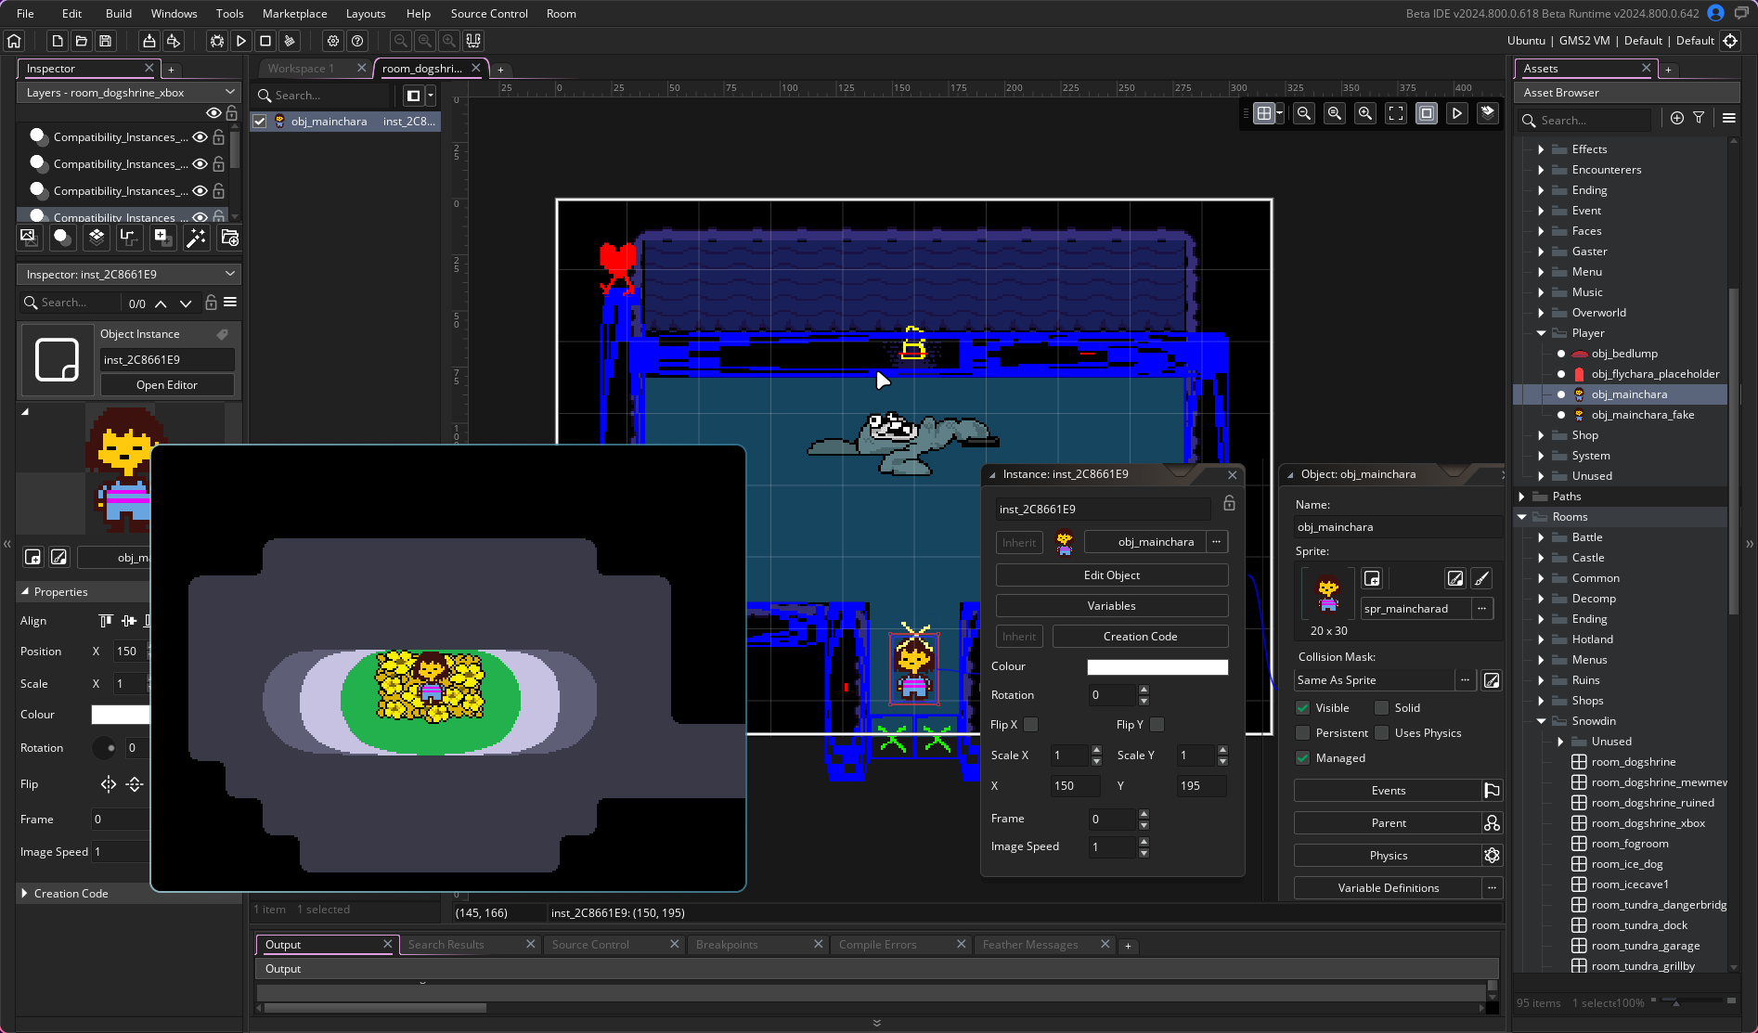Expand Creation Code section in inspector
Screen dimensions: 1758x1033
coord(24,894)
